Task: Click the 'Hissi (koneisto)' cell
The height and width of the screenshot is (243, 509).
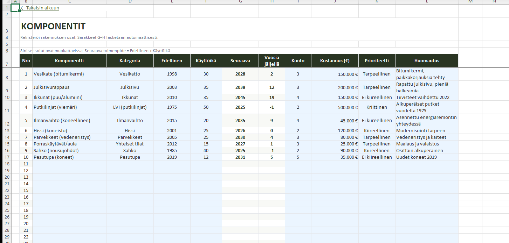Action: [50, 131]
